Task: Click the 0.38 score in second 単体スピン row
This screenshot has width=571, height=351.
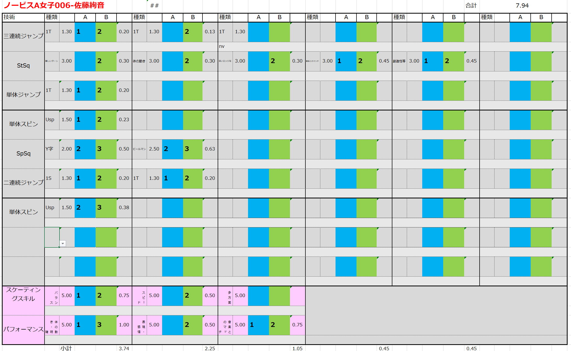Action: (x=124, y=208)
